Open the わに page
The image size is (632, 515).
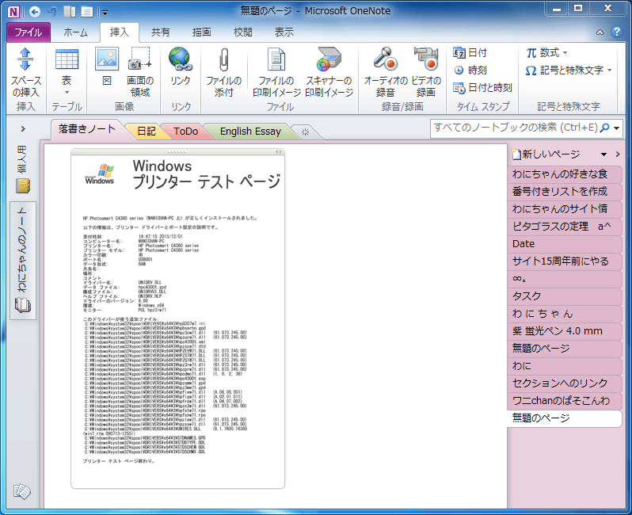pos(564,366)
